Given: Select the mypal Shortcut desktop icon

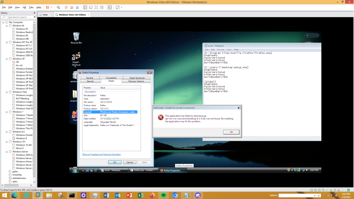Looking at the screenshot, I should tap(76, 59).
